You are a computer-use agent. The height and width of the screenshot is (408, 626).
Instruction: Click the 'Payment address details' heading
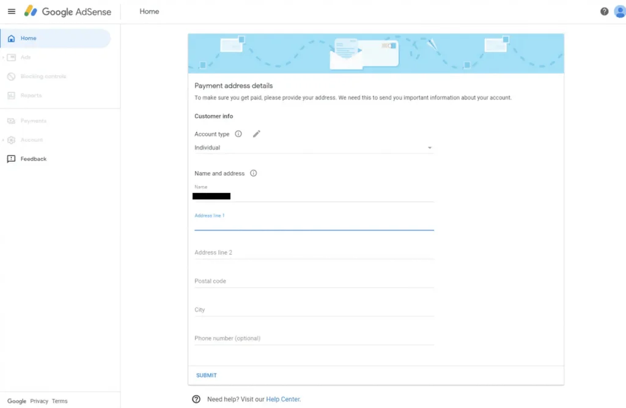tap(234, 86)
